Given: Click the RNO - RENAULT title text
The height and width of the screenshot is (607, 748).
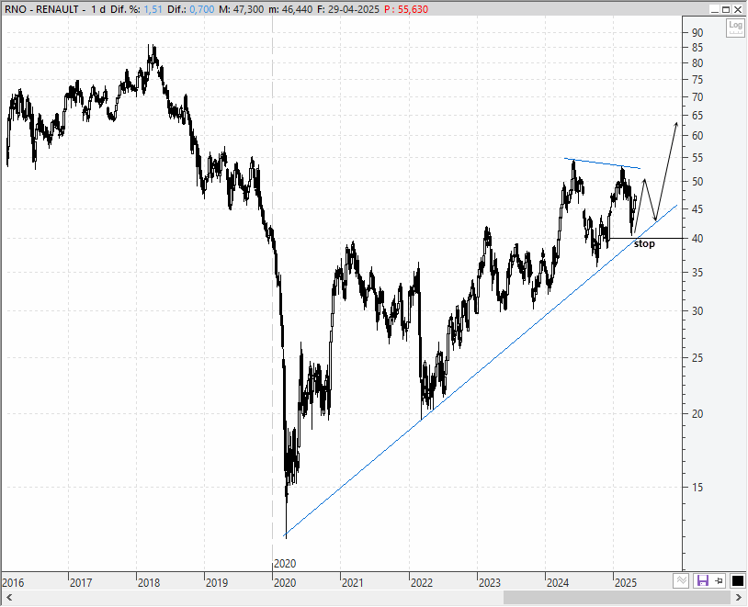Looking at the screenshot, I should coord(42,9).
